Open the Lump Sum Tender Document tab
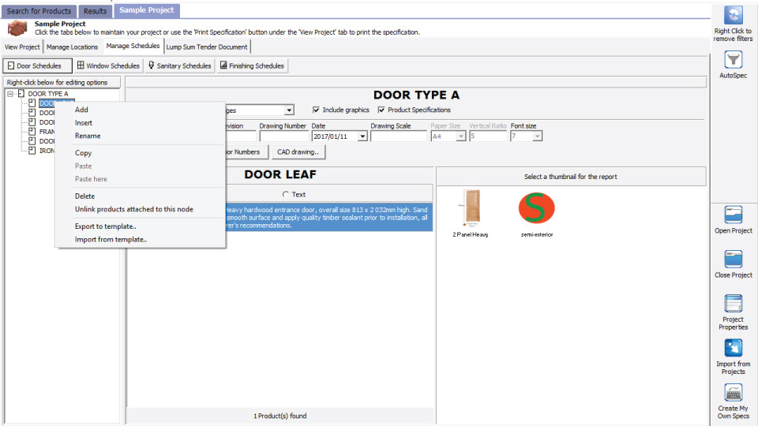Viewport: 758px width, 426px height. 207,47
